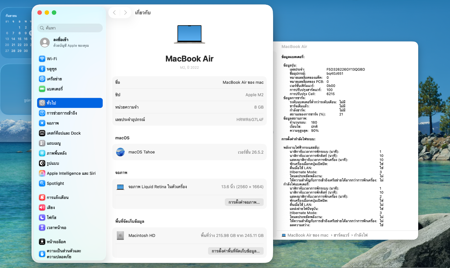Viewport: 450px width, 268px height.
Task: Click the macOS Tahoe logo icon
Action: click(x=120, y=152)
